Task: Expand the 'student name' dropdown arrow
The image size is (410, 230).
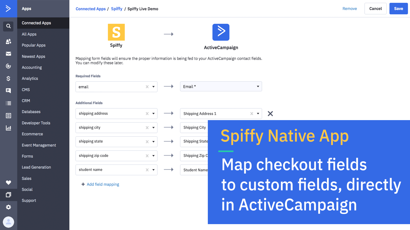Action: pyautogui.click(x=153, y=170)
